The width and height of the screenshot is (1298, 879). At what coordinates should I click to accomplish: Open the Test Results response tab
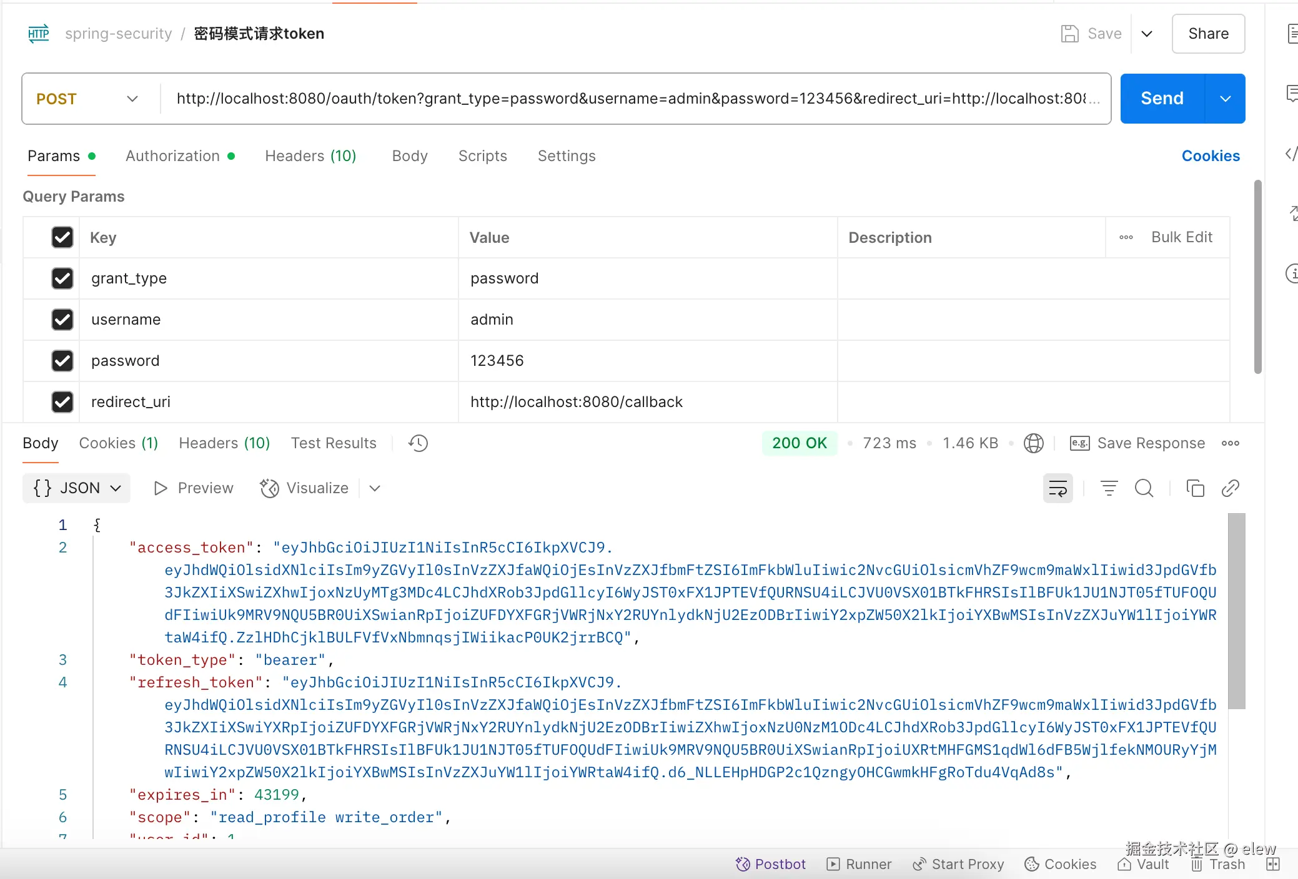coord(334,443)
